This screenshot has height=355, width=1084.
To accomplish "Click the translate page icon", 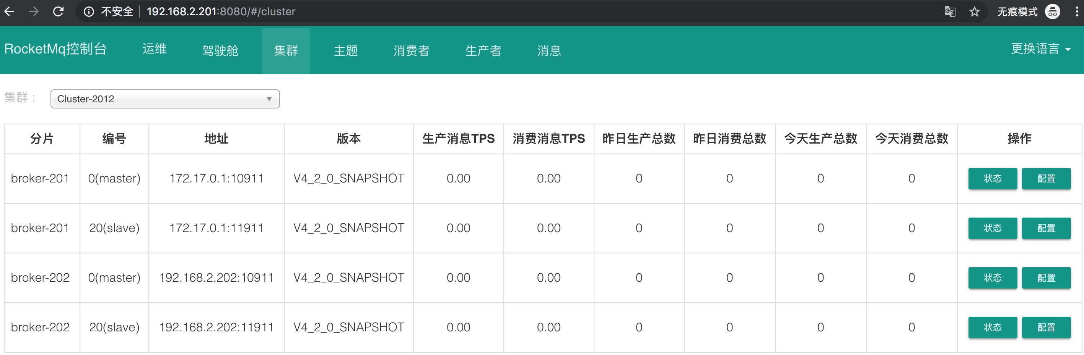I will (x=950, y=12).
